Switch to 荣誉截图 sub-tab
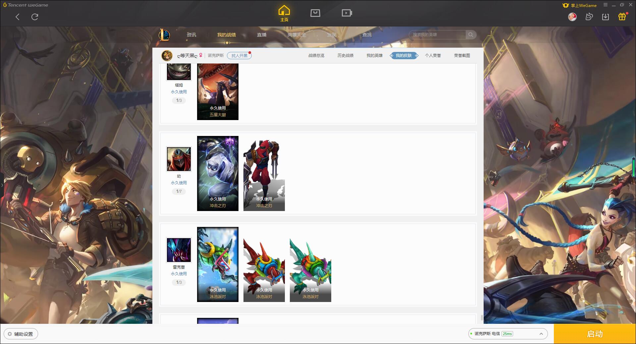Screen dimensions: 636x344 pos(462,56)
